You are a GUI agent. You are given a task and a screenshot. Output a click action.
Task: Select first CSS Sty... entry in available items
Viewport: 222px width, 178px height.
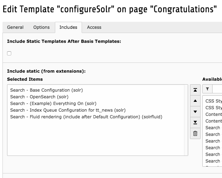click(214, 101)
